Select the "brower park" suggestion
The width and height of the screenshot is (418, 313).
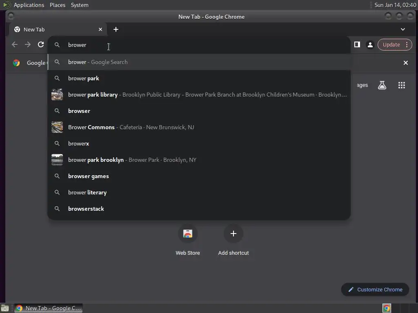[x=199, y=78]
